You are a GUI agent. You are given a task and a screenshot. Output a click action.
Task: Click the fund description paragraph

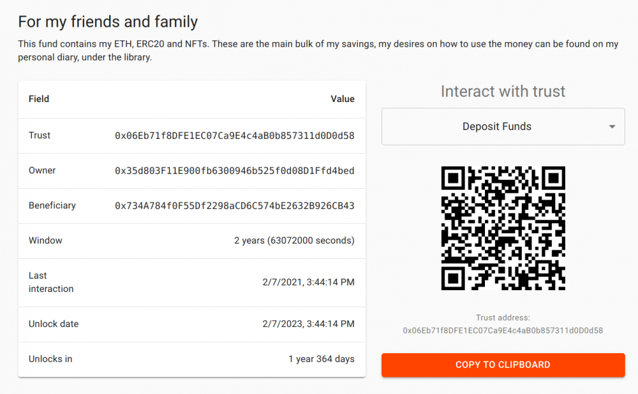(318, 50)
